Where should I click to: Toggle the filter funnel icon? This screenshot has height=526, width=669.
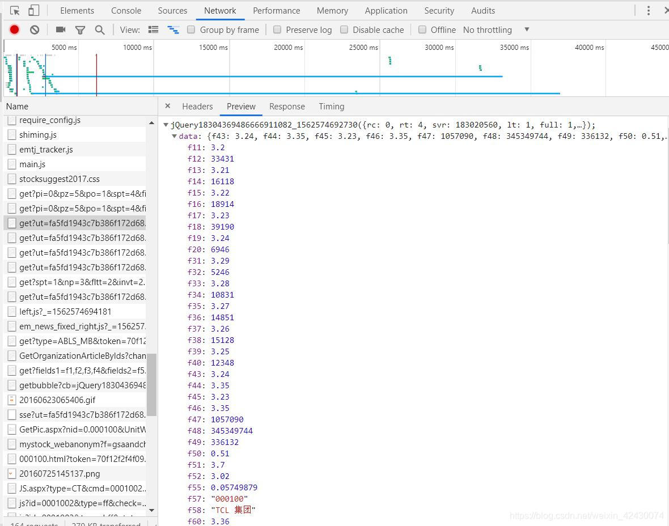point(80,30)
